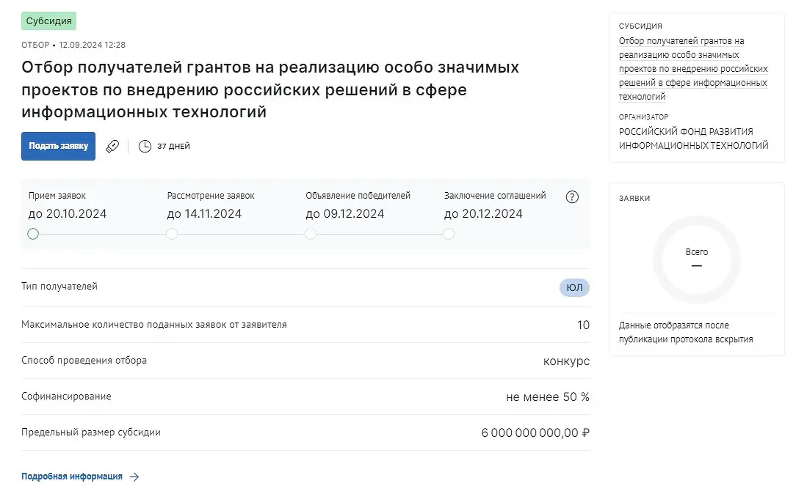Click the ticket icon beside "Подать заявку"
Viewport: 796px width, 497px height.
pyautogui.click(x=112, y=146)
